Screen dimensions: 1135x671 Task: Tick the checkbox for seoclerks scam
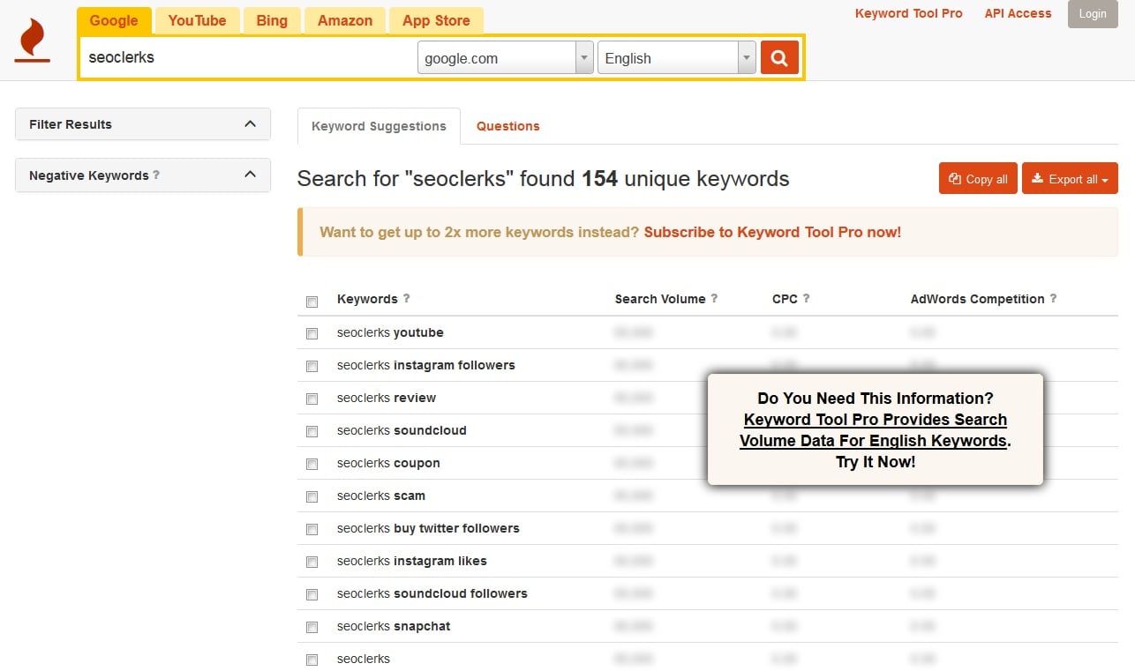312,496
